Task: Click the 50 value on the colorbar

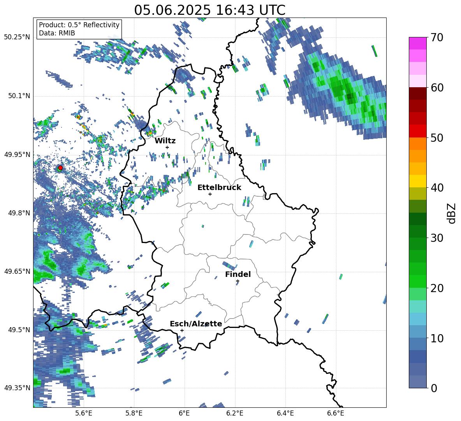Action: pyautogui.click(x=437, y=137)
